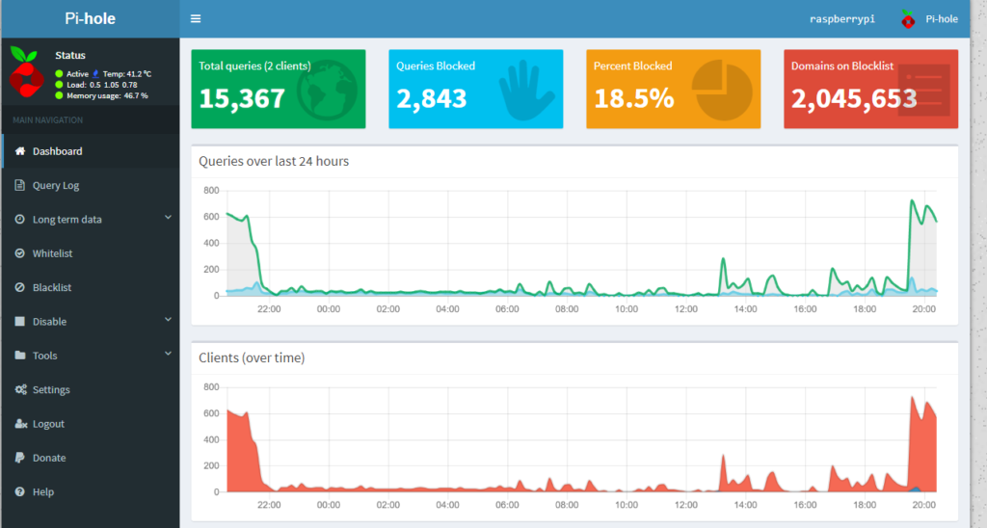Click the Blacklist ban icon
The height and width of the screenshot is (528, 987).
tap(20, 287)
